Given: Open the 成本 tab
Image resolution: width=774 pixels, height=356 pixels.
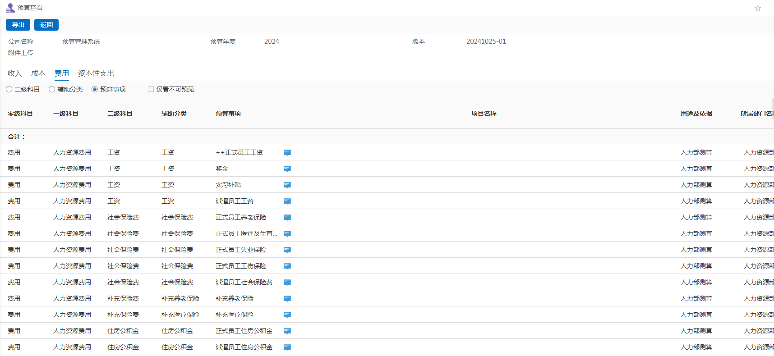Looking at the screenshot, I should [38, 73].
